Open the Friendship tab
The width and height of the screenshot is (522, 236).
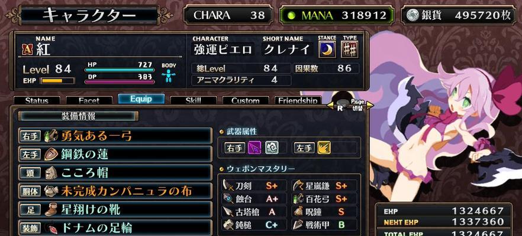(x=298, y=101)
